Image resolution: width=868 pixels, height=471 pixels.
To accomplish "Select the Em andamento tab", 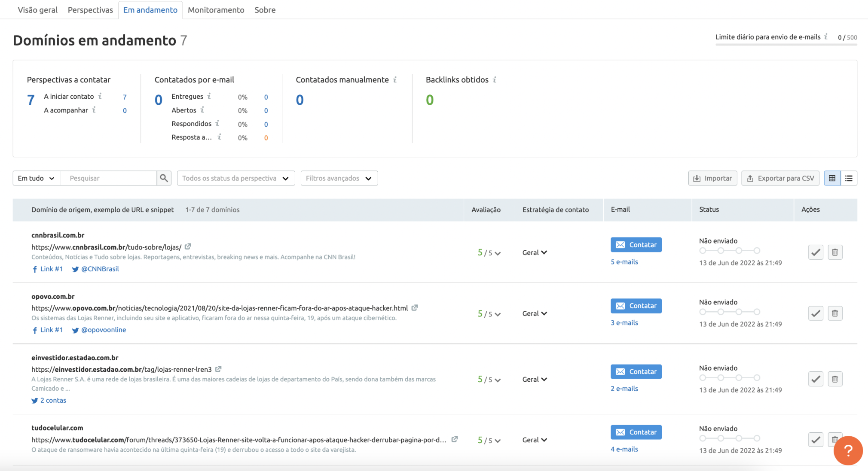I will tap(150, 10).
